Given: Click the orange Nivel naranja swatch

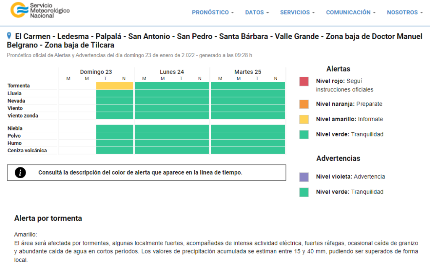Looking at the screenshot, I should pos(304,104).
